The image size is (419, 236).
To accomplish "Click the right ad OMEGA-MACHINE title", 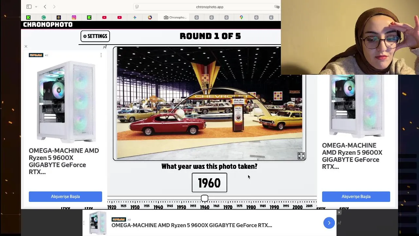I will (352, 156).
